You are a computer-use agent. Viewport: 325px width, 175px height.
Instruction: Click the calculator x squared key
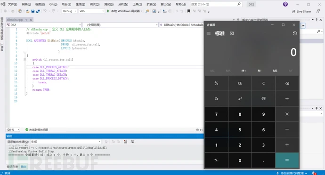pyautogui.click(x=240, y=99)
